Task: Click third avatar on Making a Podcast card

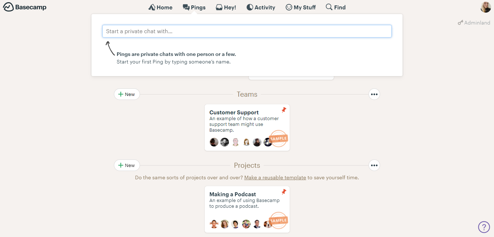Action: pyautogui.click(x=235, y=224)
